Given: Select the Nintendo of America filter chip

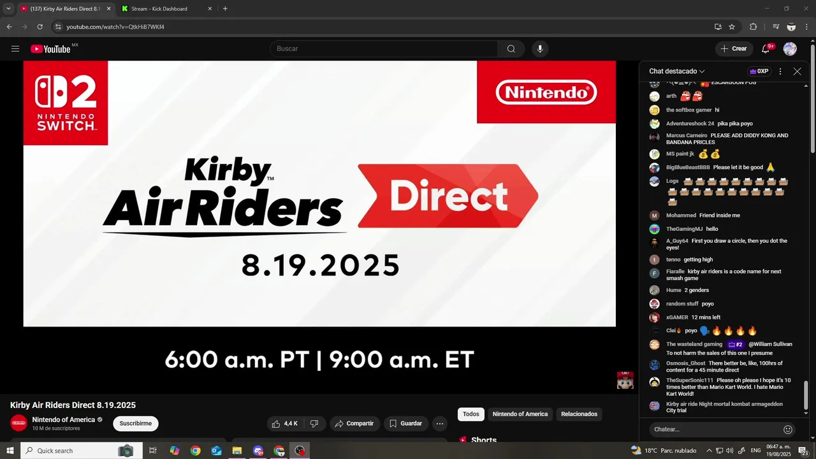Looking at the screenshot, I should (x=520, y=414).
